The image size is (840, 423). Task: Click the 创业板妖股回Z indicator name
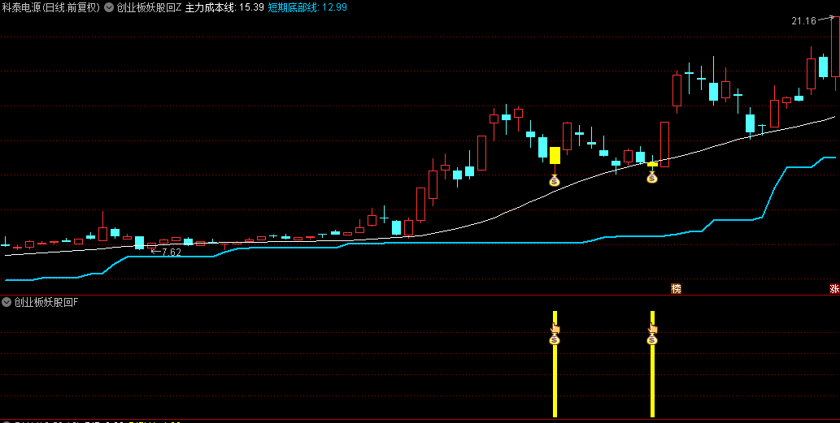pos(150,8)
